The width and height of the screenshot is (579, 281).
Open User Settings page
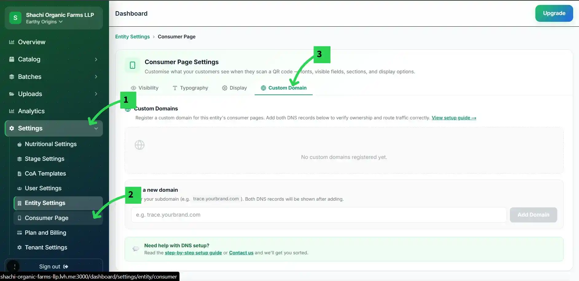point(58,188)
